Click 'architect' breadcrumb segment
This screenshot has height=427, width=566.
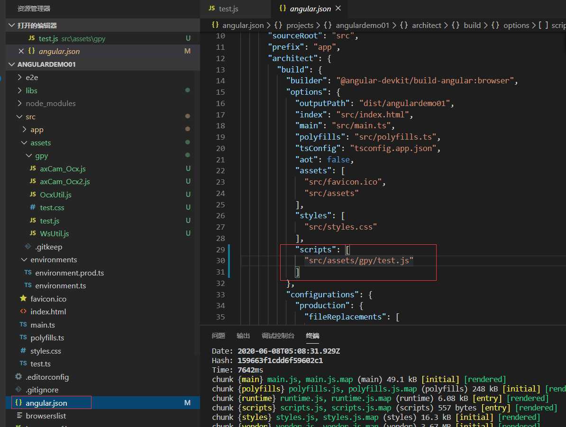(x=426, y=25)
